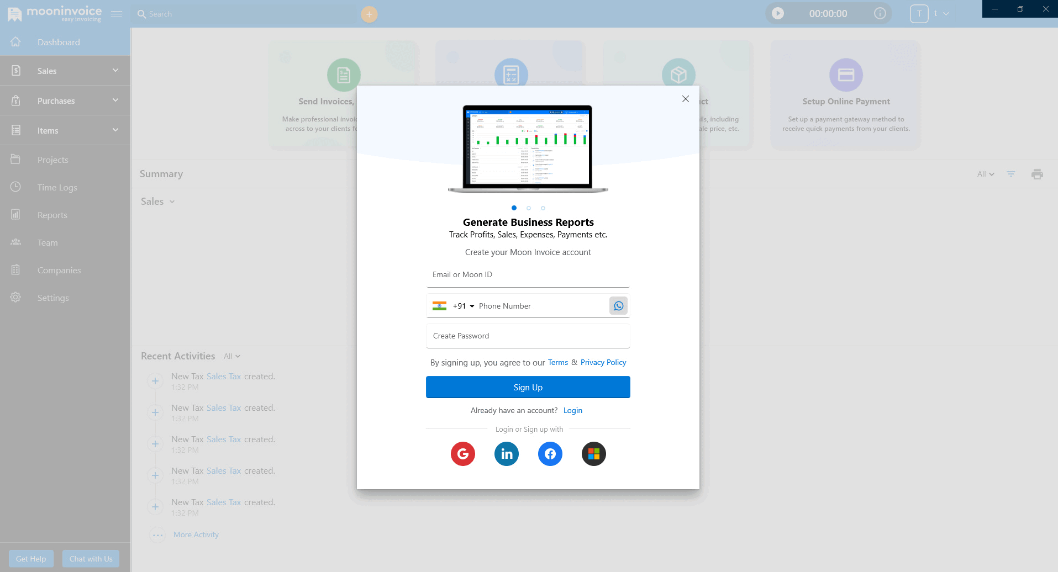Open the Privacy Policy link
1058x572 pixels.
[603, 362]
